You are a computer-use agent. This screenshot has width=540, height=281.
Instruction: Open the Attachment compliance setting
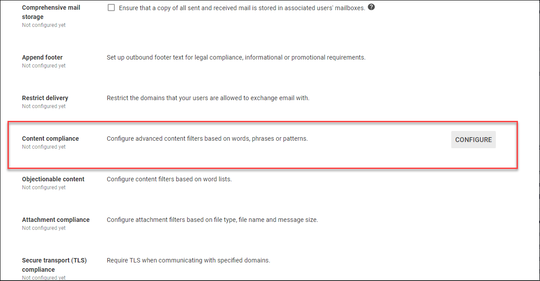coord(56,220)
